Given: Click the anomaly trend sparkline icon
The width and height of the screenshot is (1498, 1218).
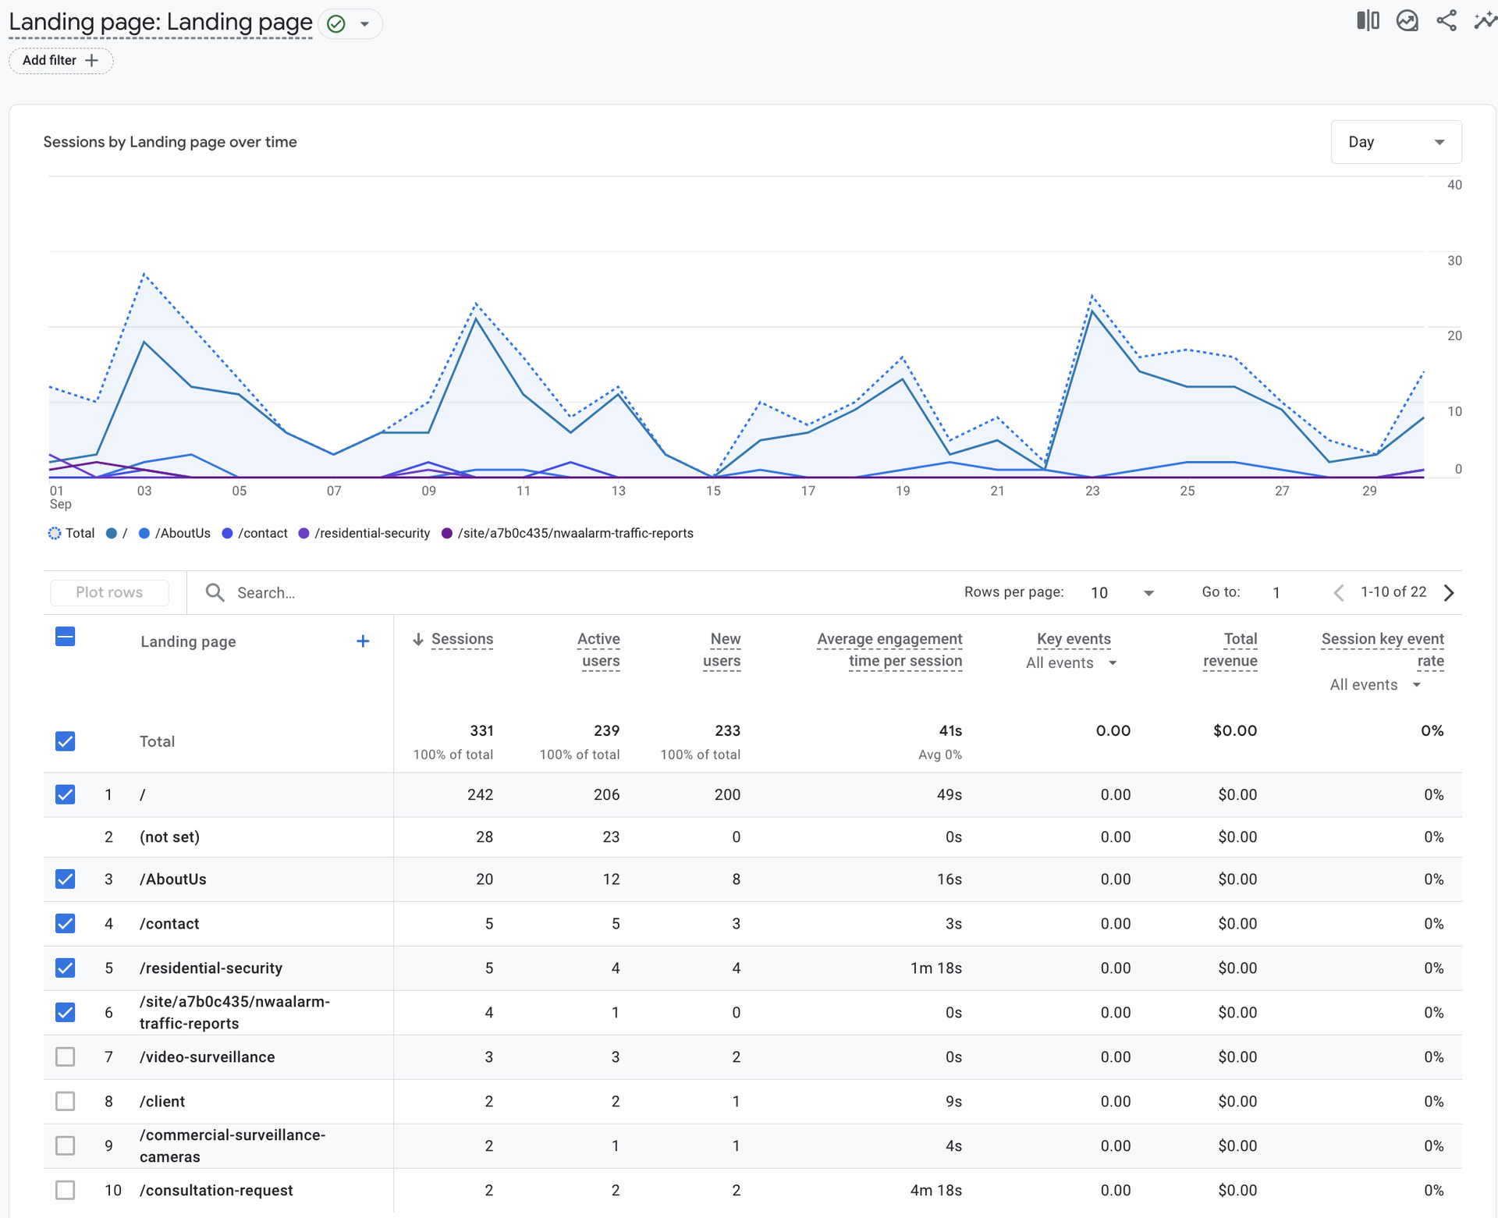Looking at the screenshot, I should coord(1484,21).
